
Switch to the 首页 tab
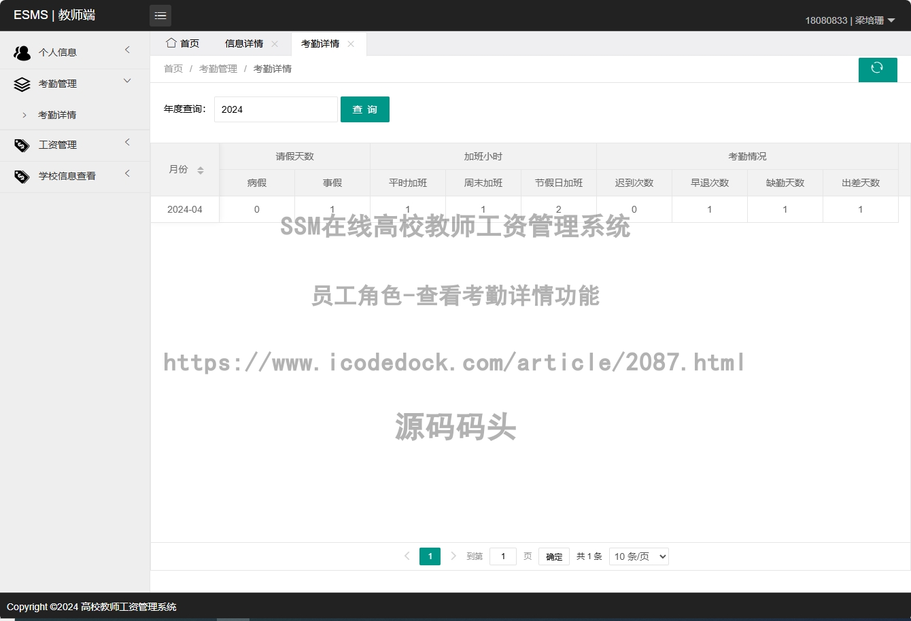click(182, 43)
